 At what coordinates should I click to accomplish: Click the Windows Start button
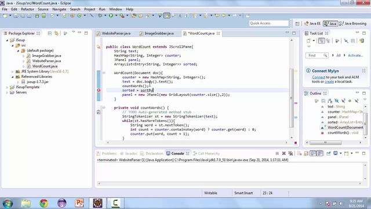point(8,203)
